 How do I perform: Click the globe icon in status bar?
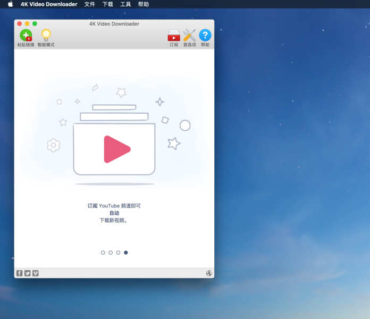point(209,273)
